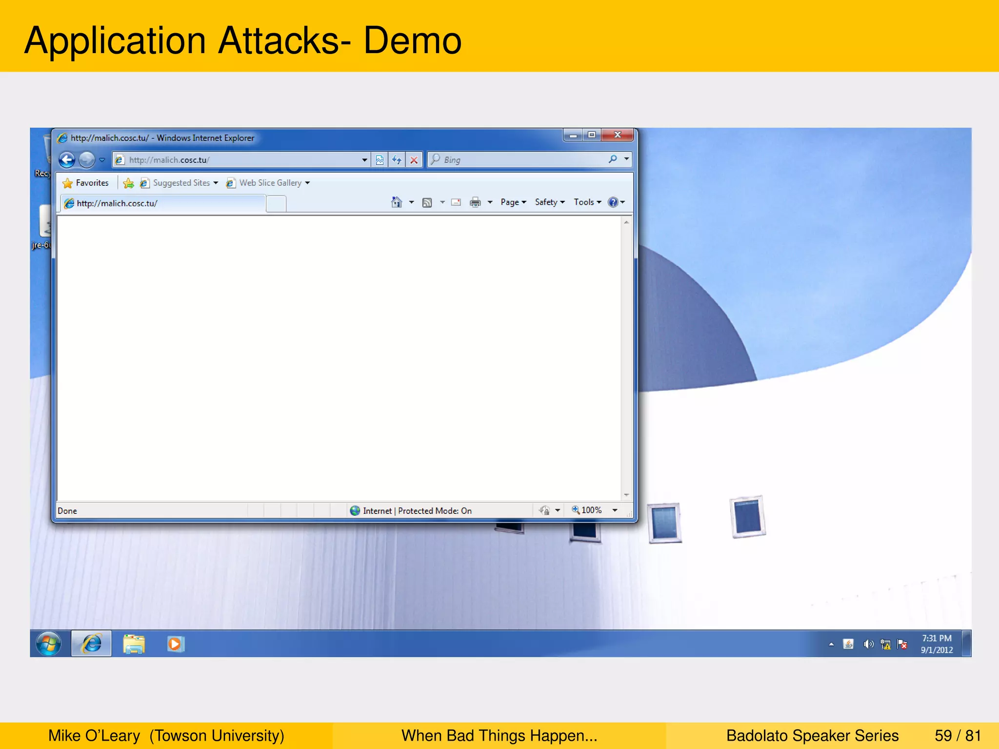Expand the Home button dropdown arrow
Screen dimensions: 999x749
[x=411, y=202]
